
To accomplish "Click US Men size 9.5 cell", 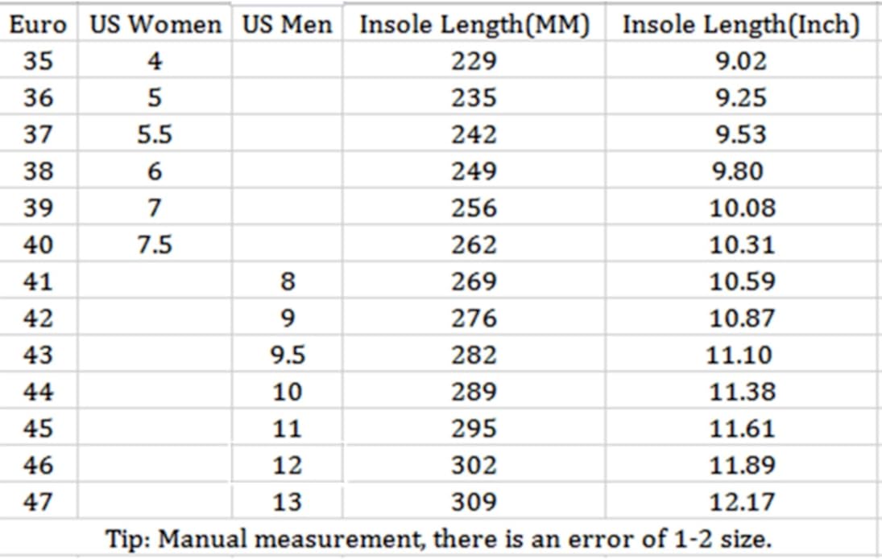I will point(288,355).
